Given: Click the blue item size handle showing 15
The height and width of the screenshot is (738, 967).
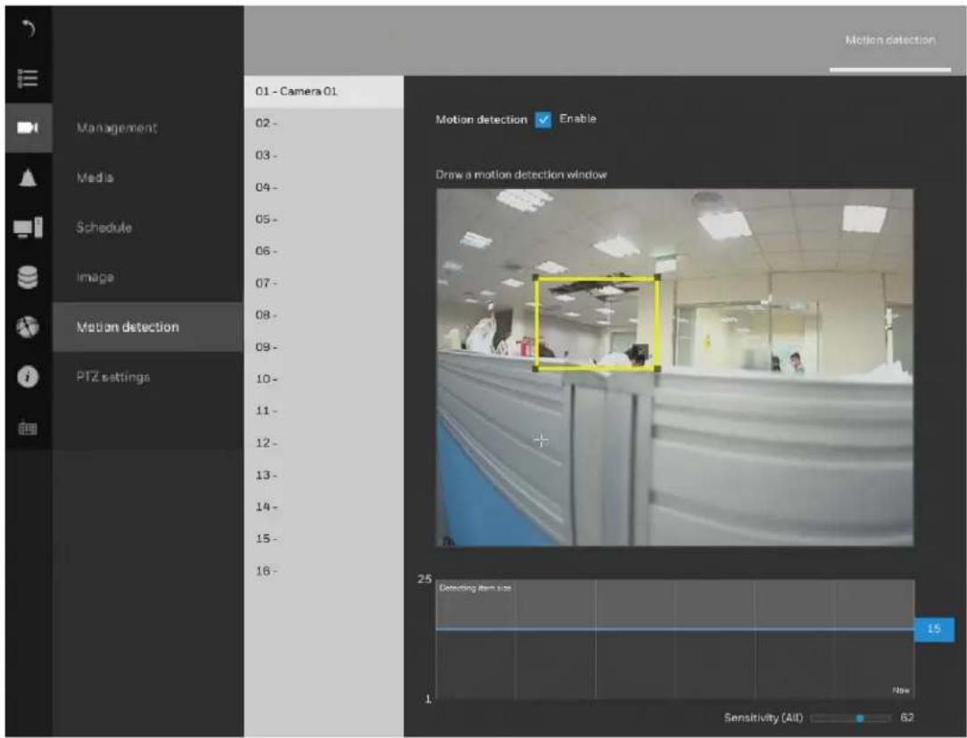Looking at the screenshot, I should [934, 629].
